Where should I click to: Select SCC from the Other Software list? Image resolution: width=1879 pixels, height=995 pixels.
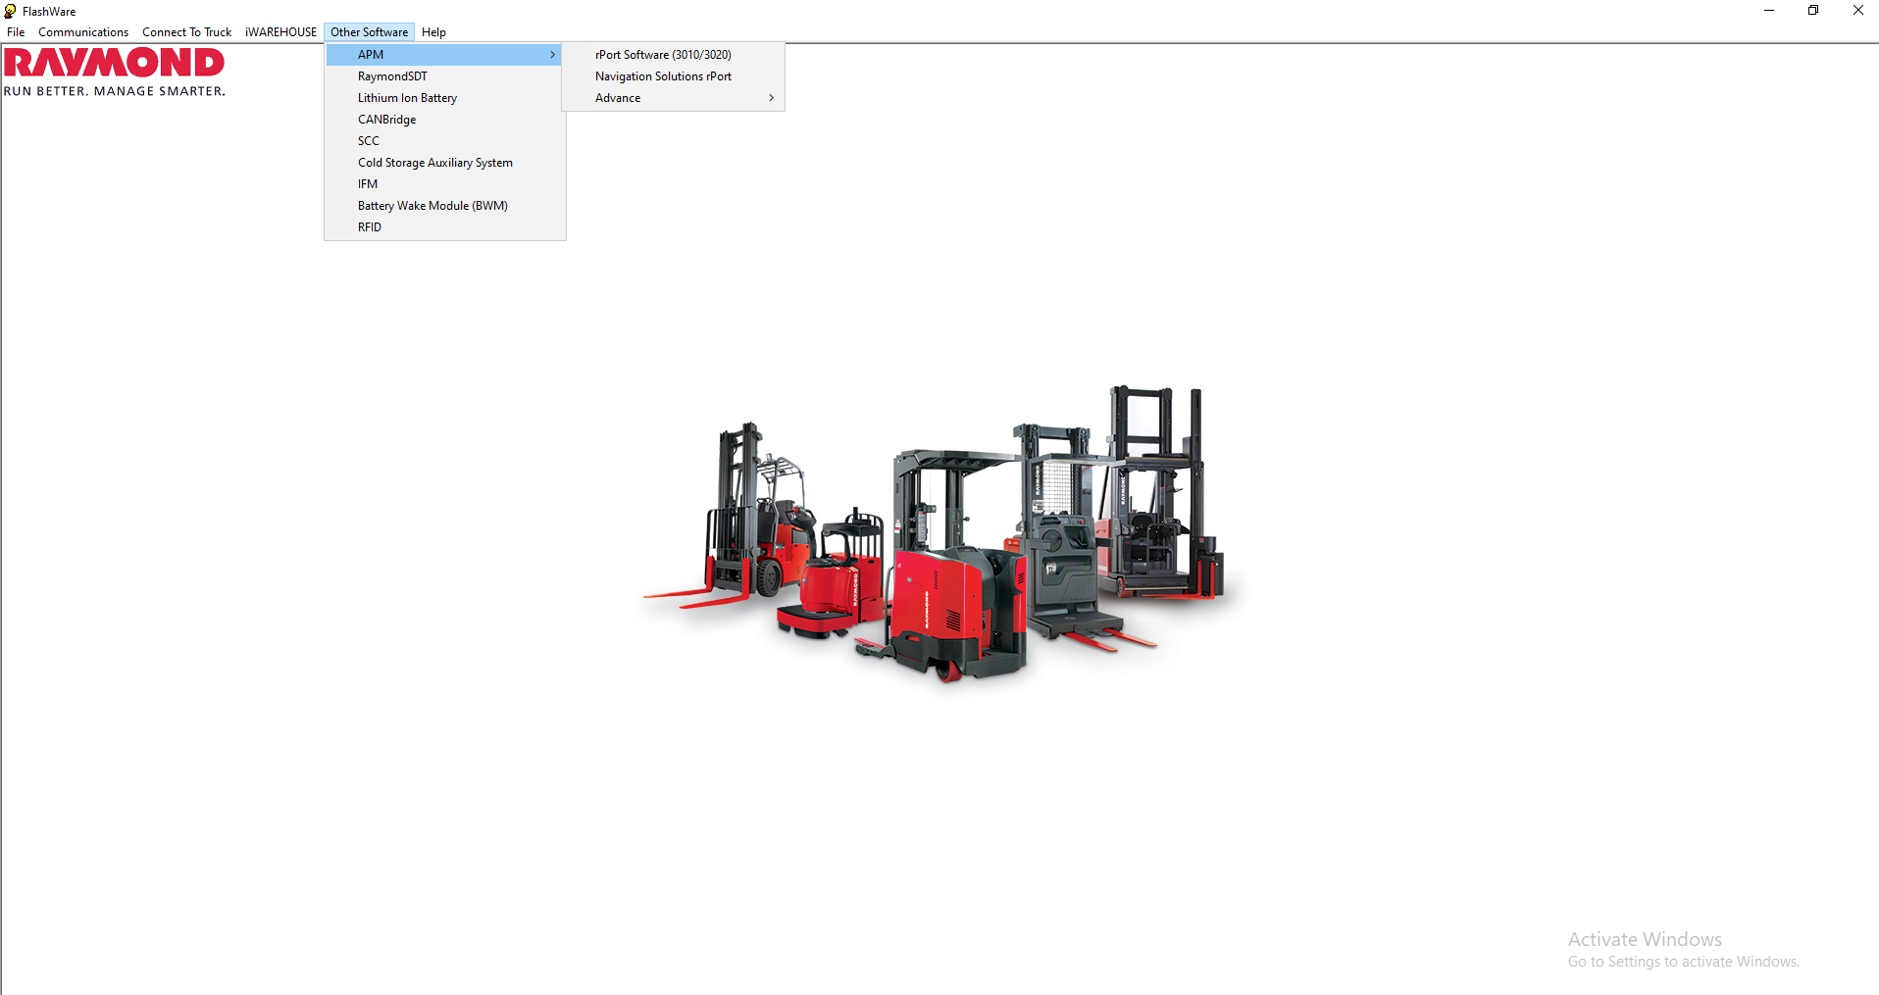point(368,140)
